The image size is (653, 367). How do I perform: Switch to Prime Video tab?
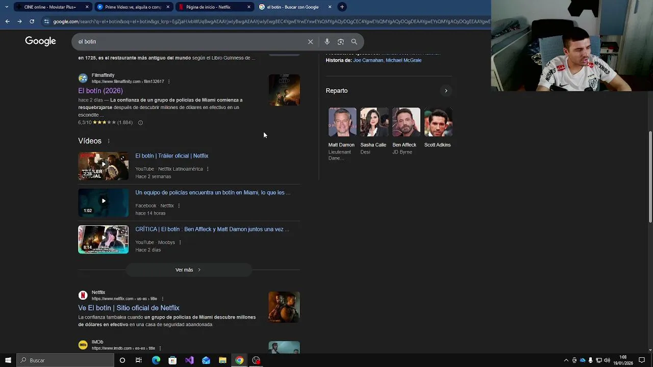coord(133,7)
